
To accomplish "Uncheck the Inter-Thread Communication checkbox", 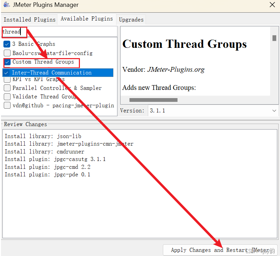I will (6, 73).
